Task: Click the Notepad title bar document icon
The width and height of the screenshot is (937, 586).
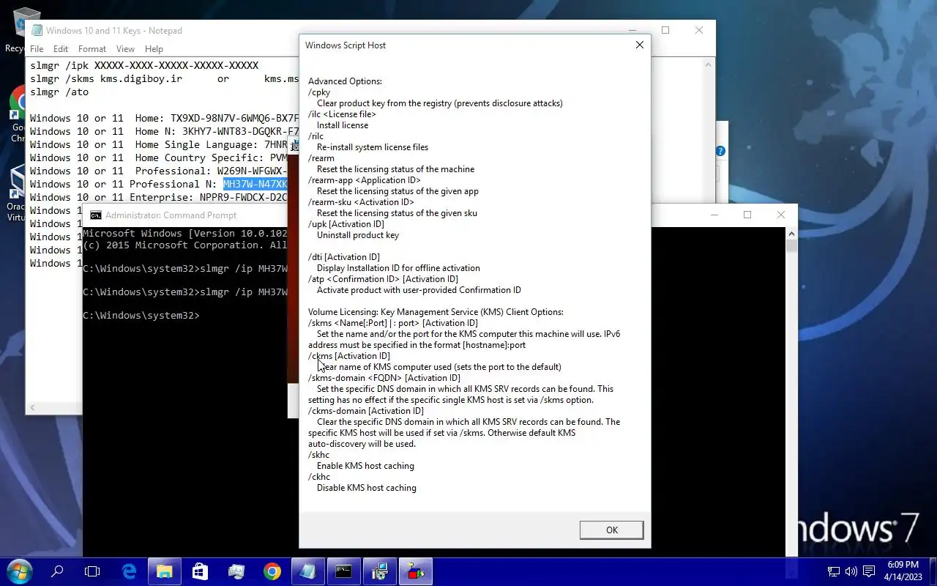Action: point(37,31)
